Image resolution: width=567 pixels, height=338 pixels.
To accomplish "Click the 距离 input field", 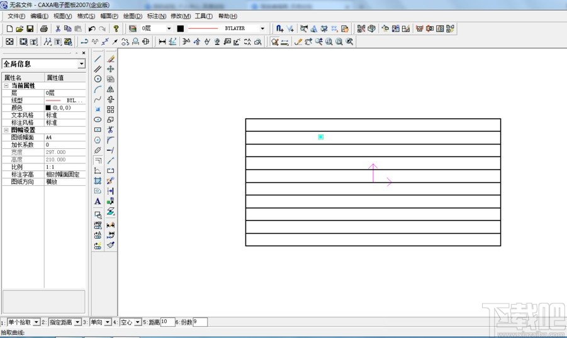I will (x=167, y=322).
